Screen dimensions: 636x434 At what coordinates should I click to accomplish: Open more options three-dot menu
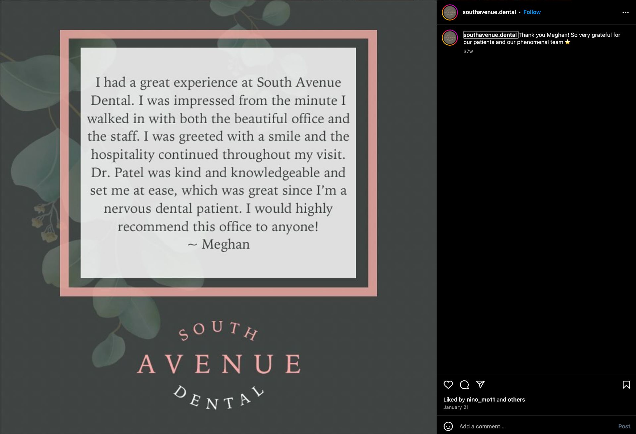click(625, 12)
